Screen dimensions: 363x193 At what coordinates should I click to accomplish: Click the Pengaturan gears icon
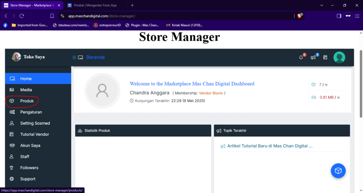[12, 112]
